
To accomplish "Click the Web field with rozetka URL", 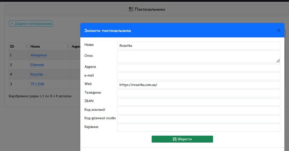I will click(x=199, y=85).
